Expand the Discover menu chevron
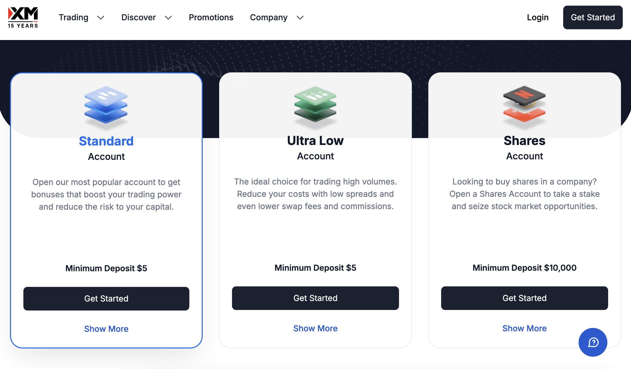Screen dimensions: 631x369 click(168, 18)
